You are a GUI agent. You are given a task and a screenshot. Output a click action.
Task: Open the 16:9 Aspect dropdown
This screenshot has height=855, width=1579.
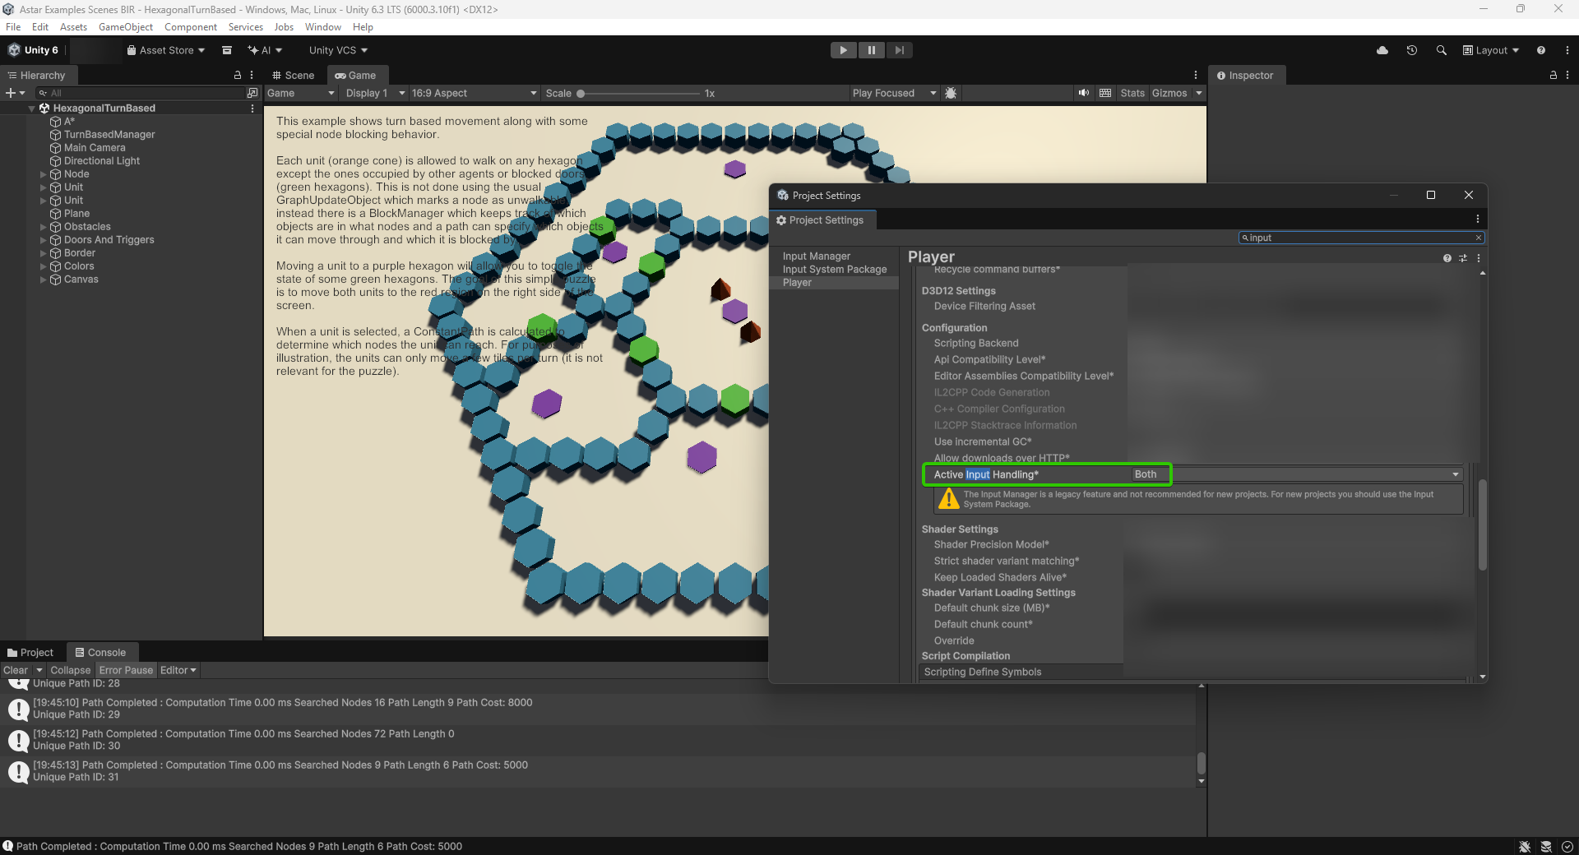click(x=474, y=93)
